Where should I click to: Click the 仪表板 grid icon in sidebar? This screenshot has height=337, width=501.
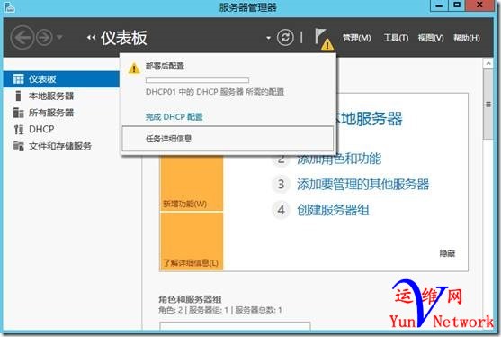tap(19, 79)
